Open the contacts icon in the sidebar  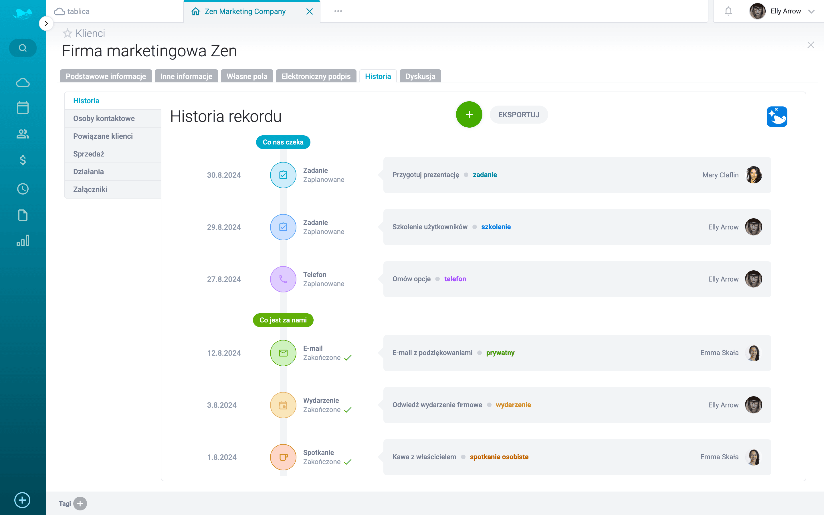23,134
